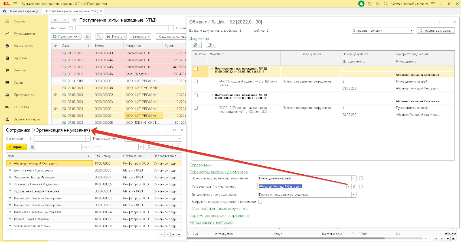The height and width of the screenshot is (242, 461).
Task: Open Руководитель (по умолчанию) dropdown arrow
Action: coord(349,186)
